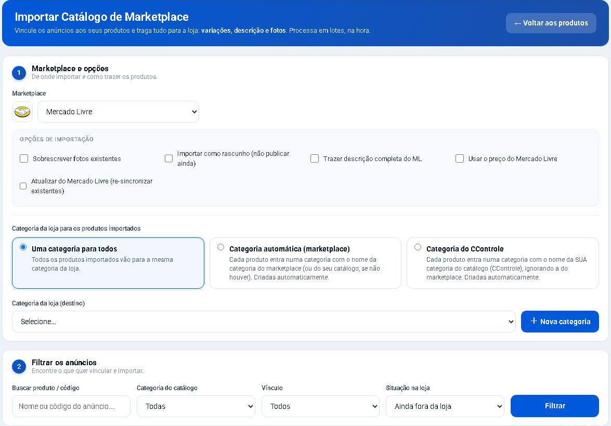
Task: Click the step 2 circle badge
Action: tap(19, 367)
